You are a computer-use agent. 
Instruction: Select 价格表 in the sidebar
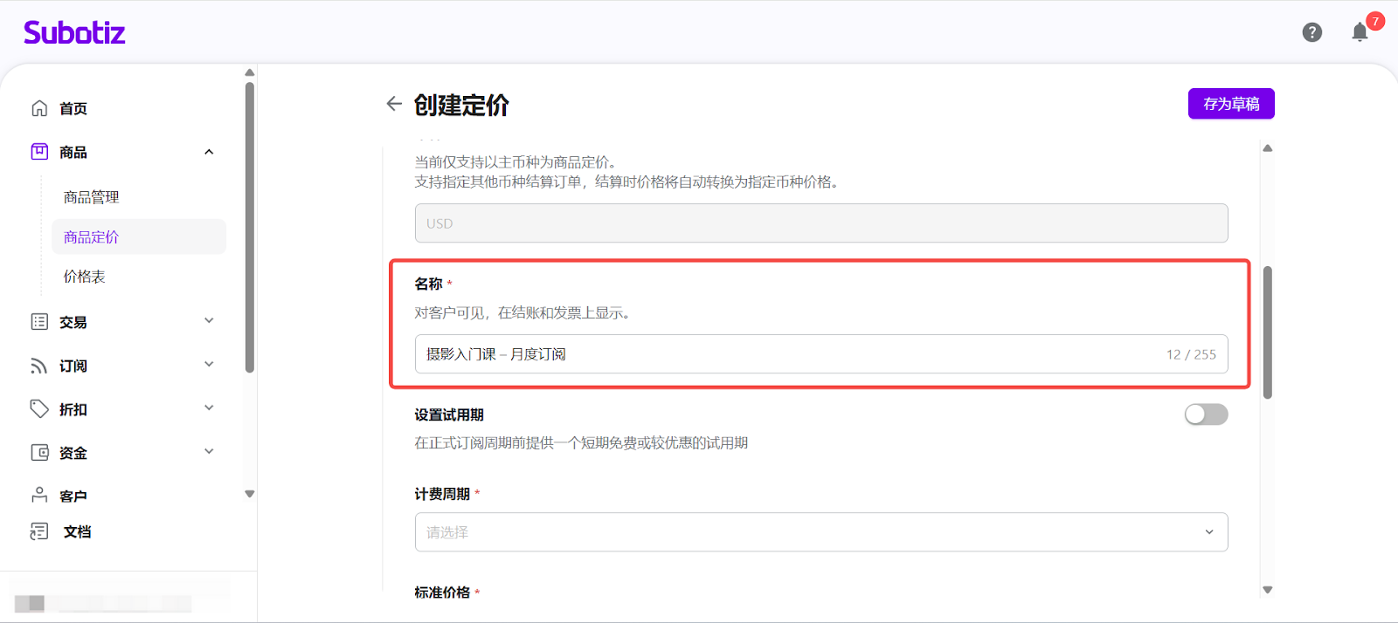click(x=85, y=277)
